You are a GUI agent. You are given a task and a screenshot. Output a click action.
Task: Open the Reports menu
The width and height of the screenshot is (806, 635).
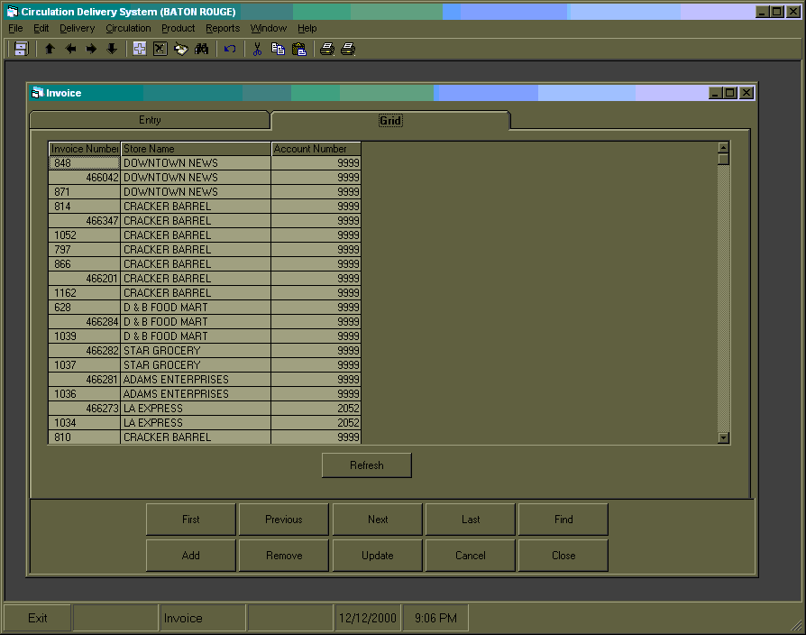(x=223, y=28)
